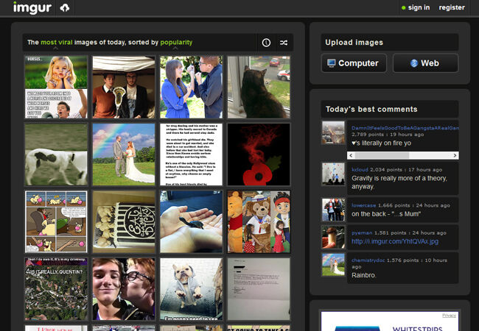Open kcloud's comment image thumbnail
This screenshot has height=331, width=479.
(333, 174)
